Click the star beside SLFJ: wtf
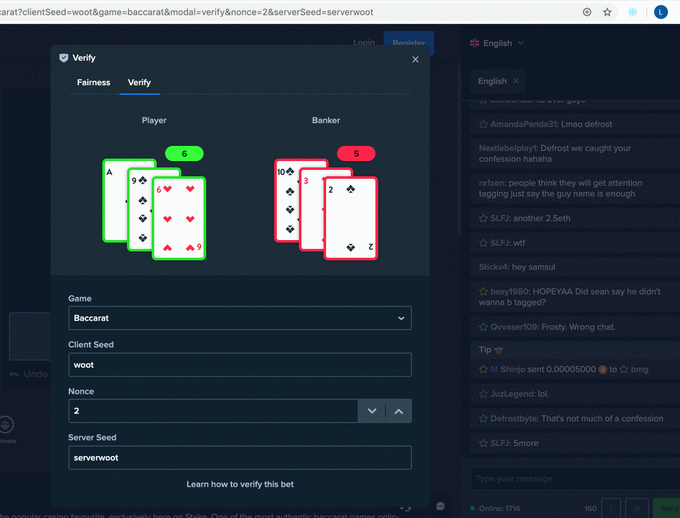This screenshot has width=680, height=518. pos(483,243)
